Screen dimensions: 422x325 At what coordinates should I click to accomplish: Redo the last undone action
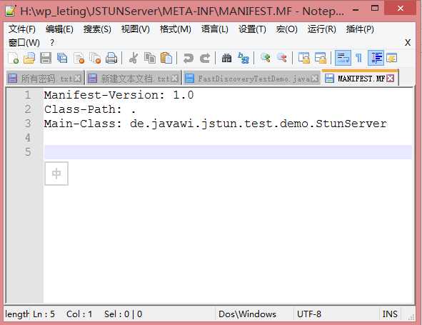(205, 58)
